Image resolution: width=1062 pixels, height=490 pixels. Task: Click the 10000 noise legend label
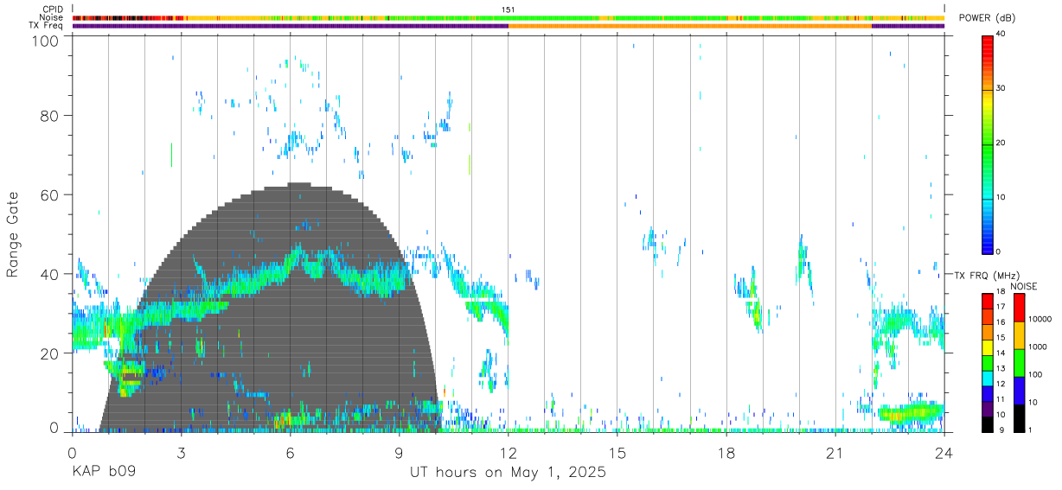pos(1040,319)
